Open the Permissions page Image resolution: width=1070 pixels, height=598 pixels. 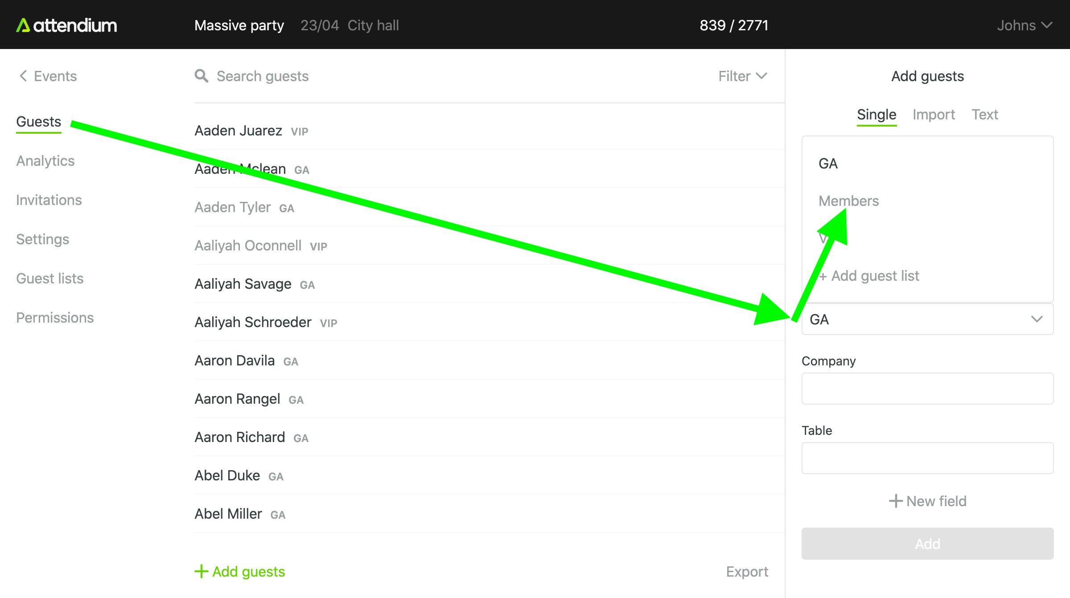click(x=55, y=318)
